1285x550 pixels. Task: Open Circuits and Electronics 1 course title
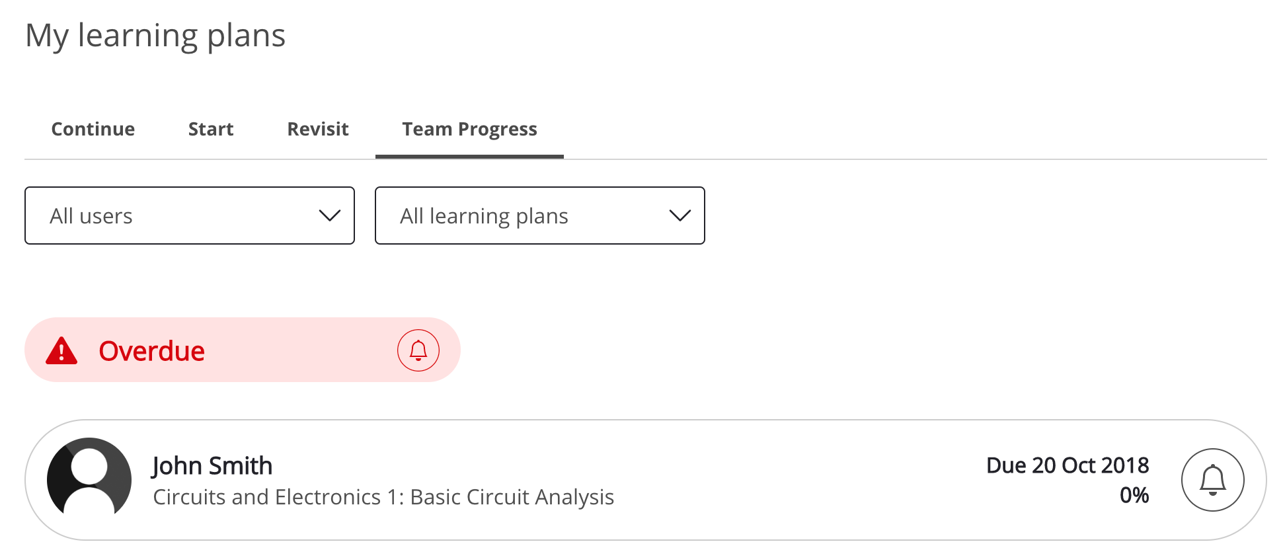(x=383, y=497)
